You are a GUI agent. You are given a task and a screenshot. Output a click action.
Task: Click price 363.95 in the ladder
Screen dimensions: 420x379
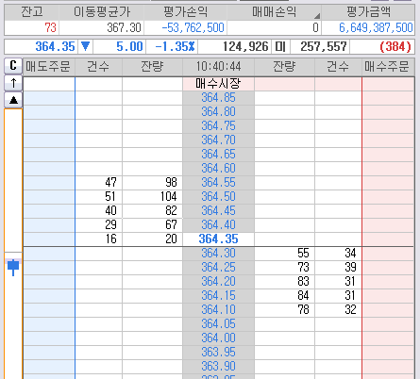pyautogui.click(x=218, y=353)
